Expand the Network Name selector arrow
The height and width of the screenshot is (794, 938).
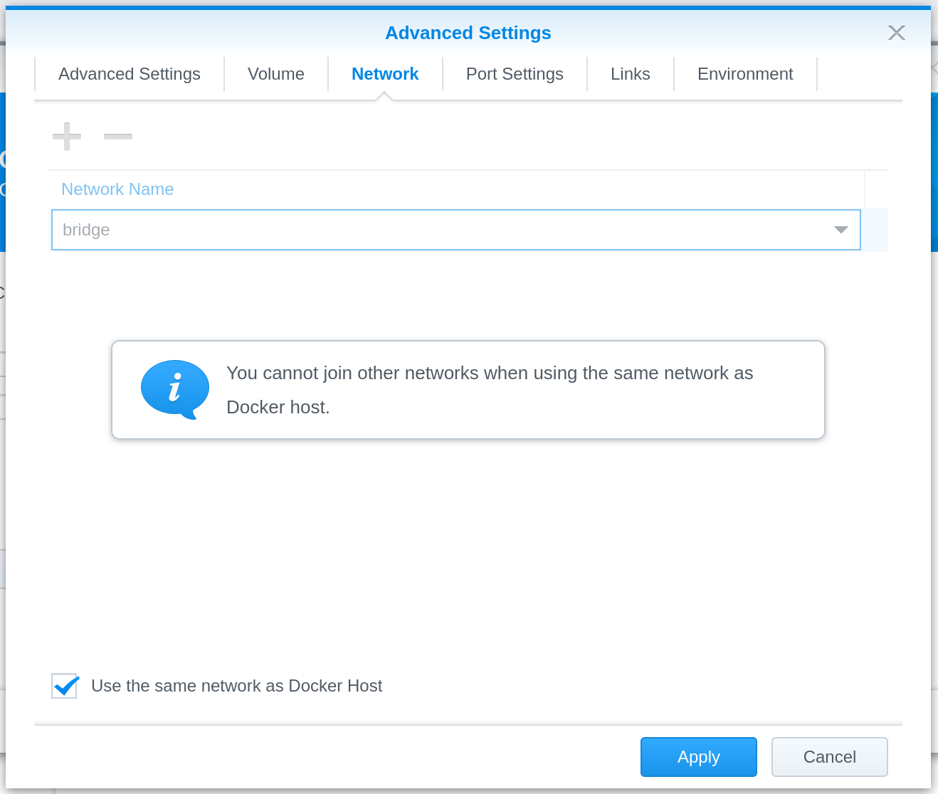[841, 229]
